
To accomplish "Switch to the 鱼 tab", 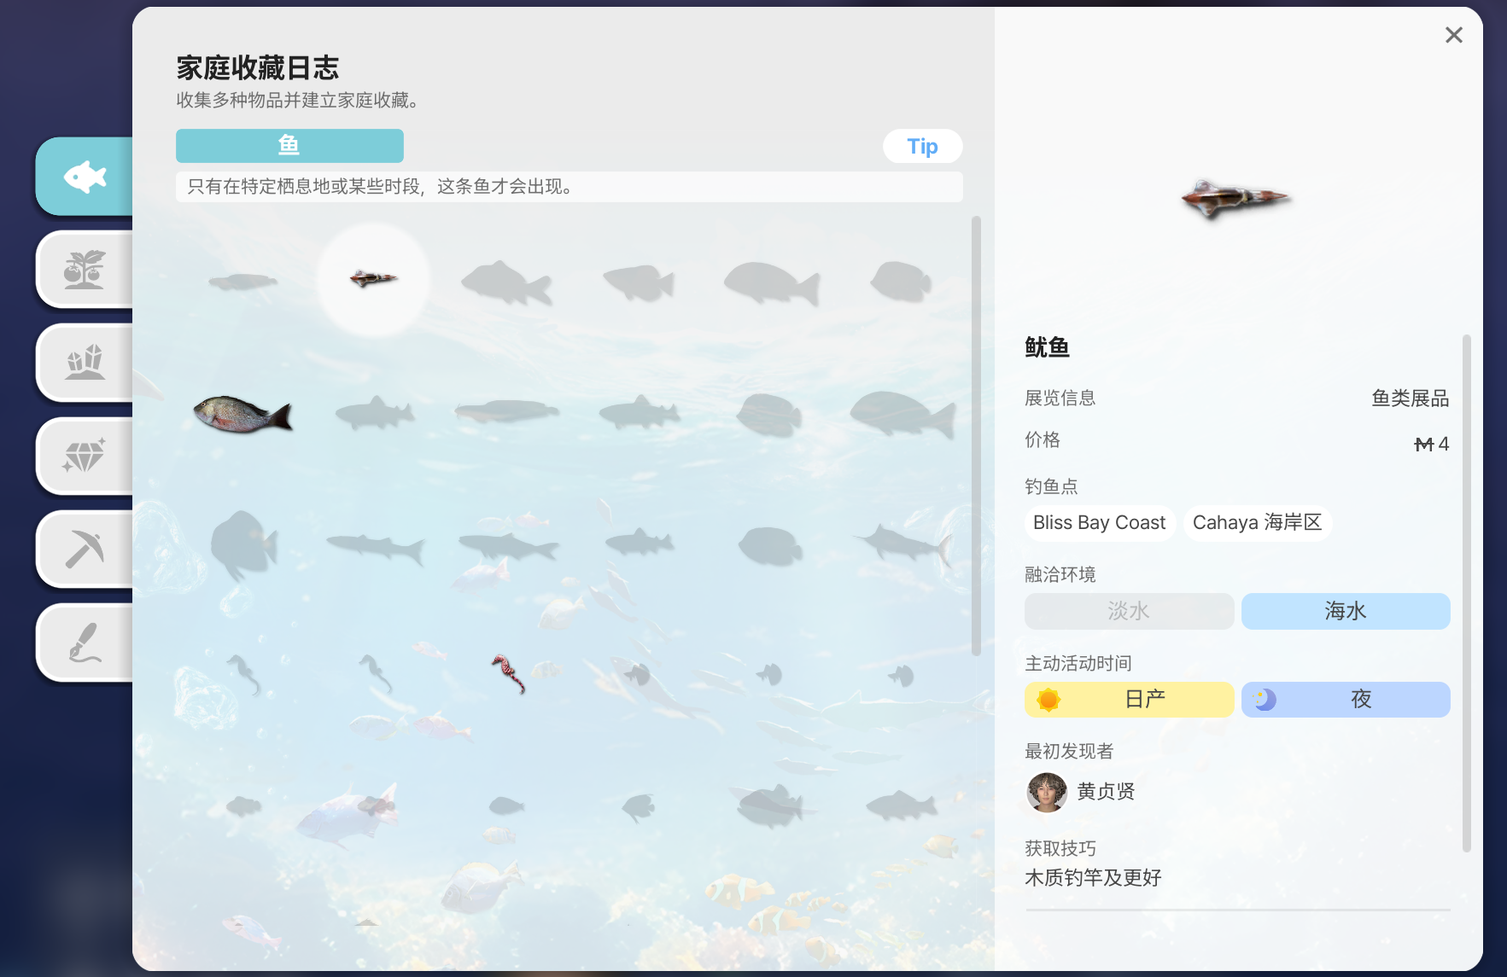I will tap(289, 146).
